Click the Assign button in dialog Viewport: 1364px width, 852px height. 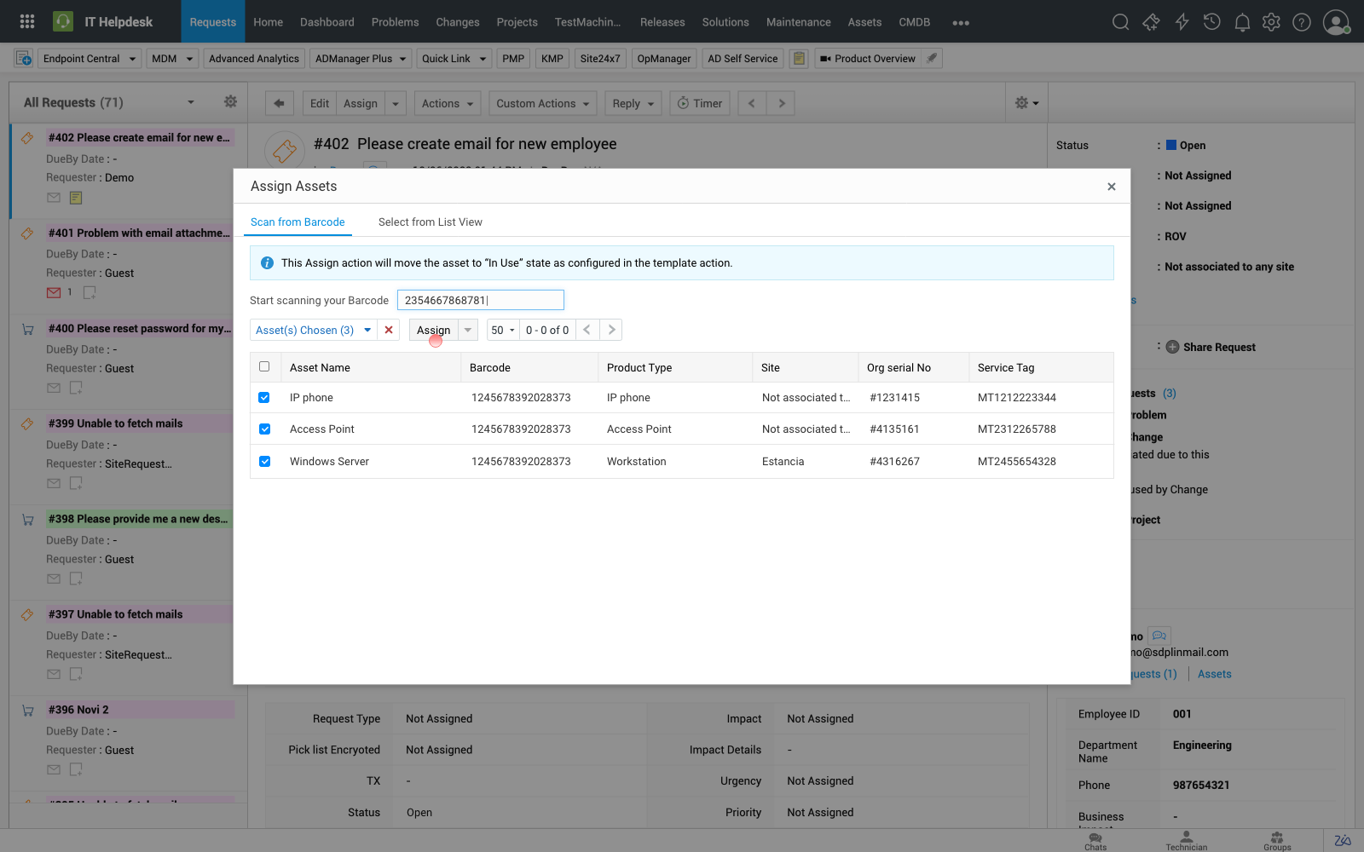click(433, 330)
